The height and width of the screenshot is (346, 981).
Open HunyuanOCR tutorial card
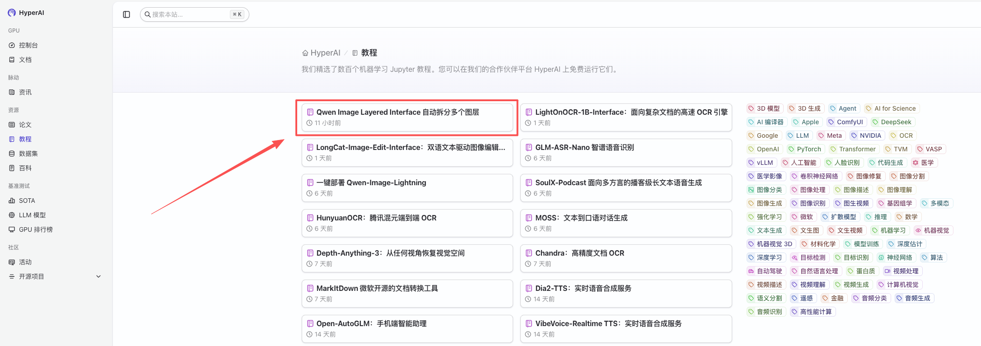click(x=407, y=223)
